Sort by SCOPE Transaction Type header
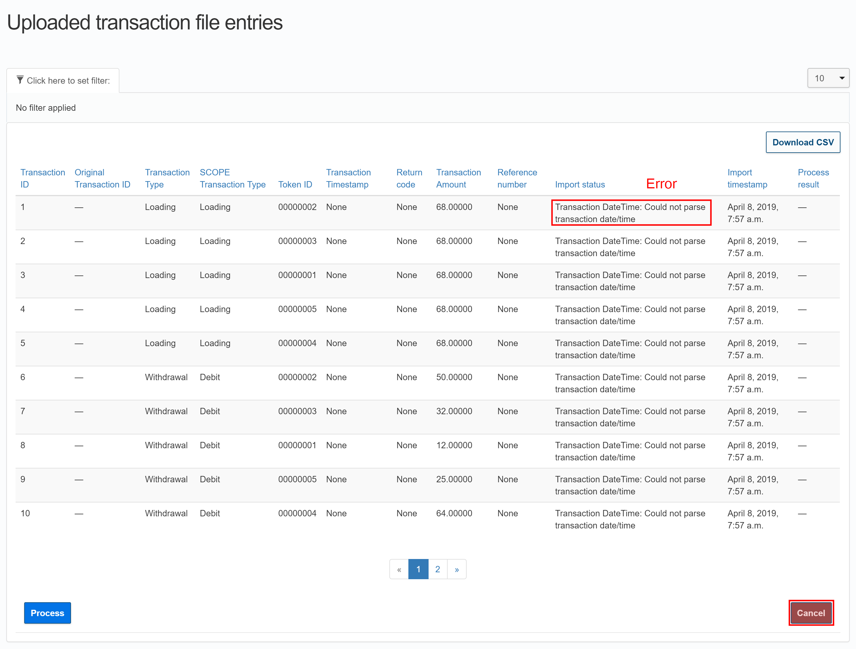This screenshot has height=649, width=856. 232,179
